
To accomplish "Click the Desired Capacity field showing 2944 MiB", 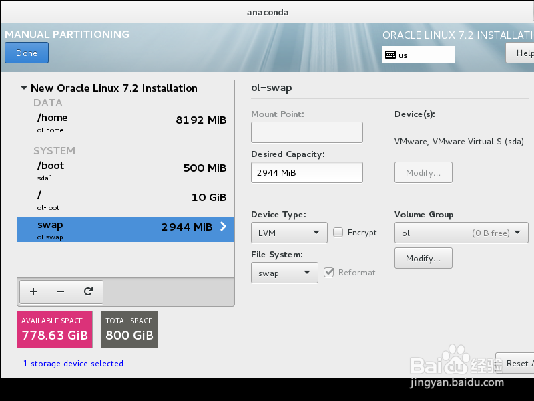I will tap(307, 172).
